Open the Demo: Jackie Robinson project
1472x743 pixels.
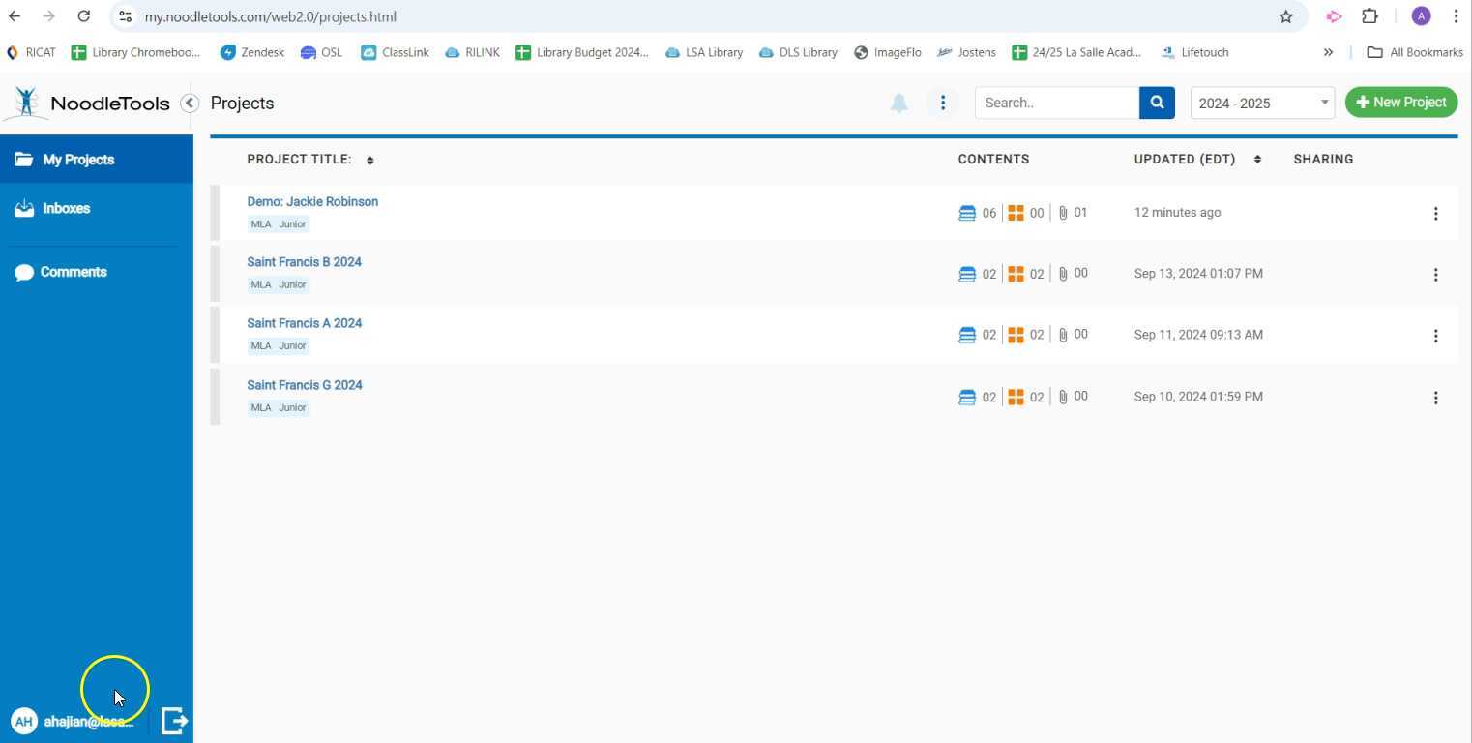coord(312,201)
